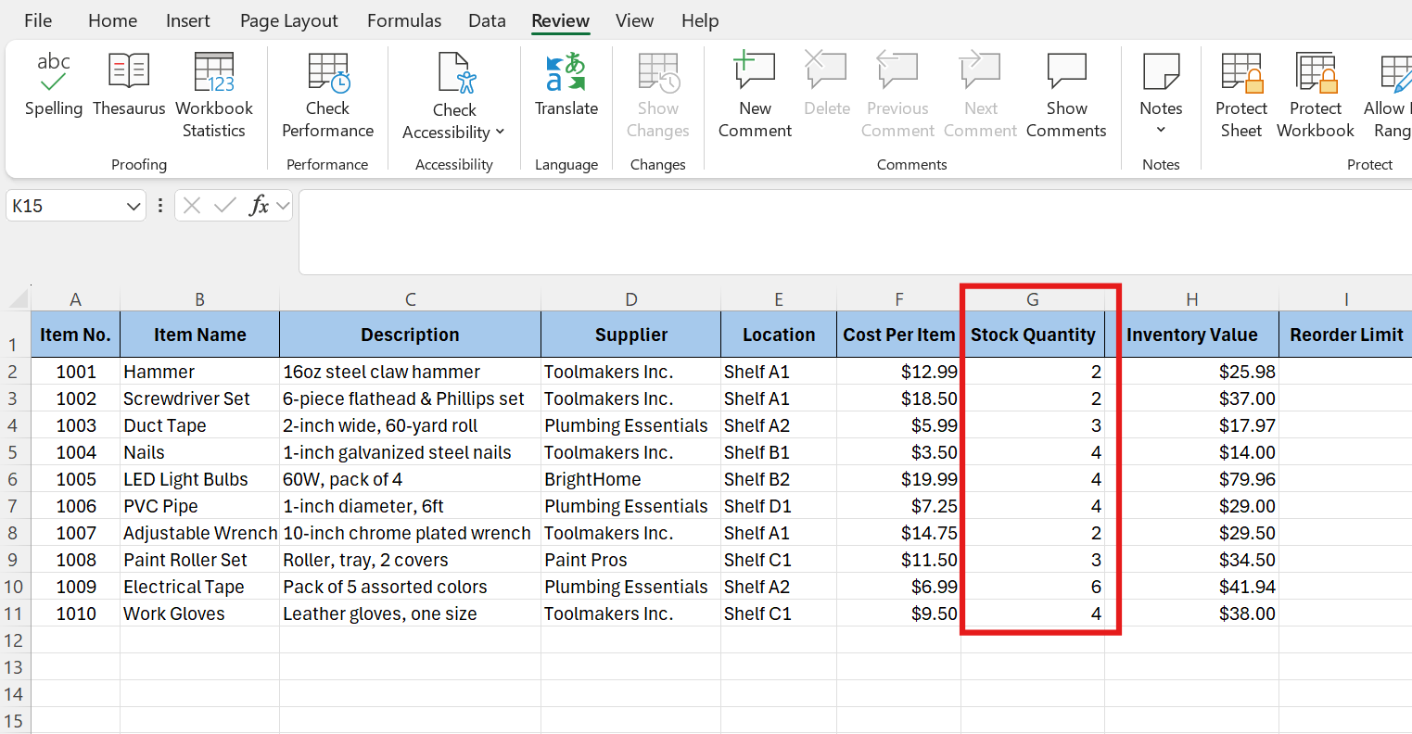
Task: Select the Supplier header cell
Action: click(x=630, y=335)
